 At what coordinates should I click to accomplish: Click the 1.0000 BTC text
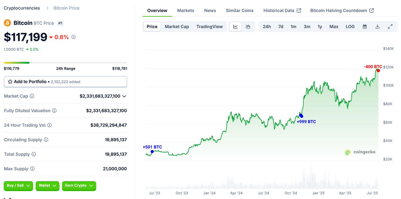coord(14,49)
